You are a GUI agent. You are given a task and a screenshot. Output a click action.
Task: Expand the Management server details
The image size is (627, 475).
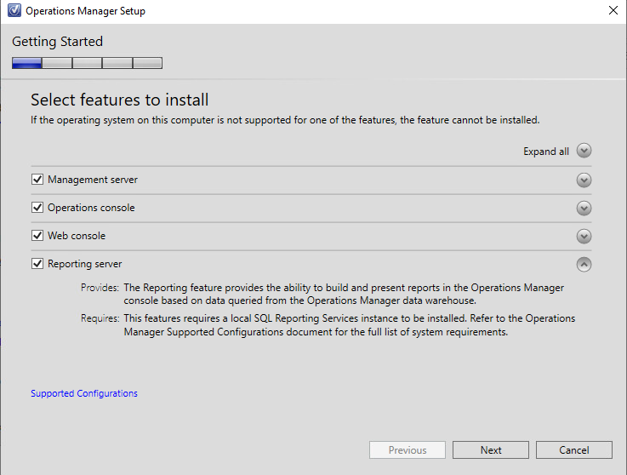[x=584, y=180]
